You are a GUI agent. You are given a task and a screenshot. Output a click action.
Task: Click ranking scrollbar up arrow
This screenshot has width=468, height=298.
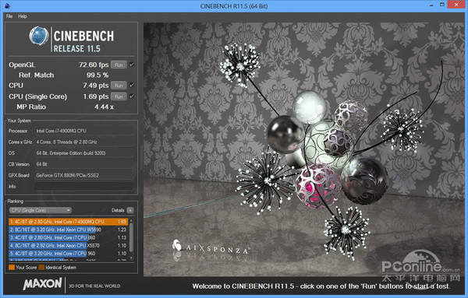point(131,221)
